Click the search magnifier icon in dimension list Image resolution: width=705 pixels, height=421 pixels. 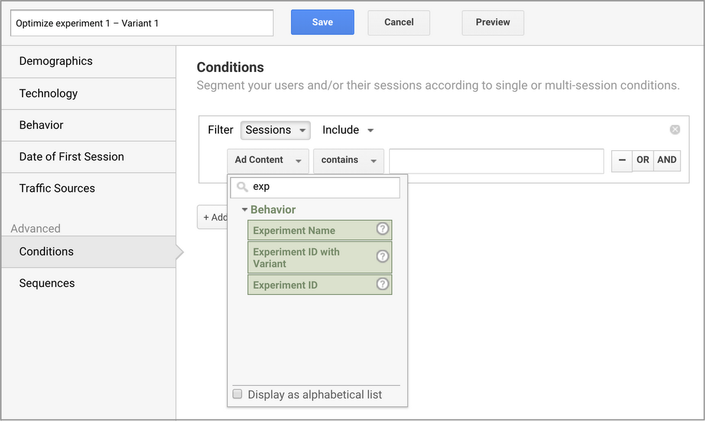(x=243, y=187)
